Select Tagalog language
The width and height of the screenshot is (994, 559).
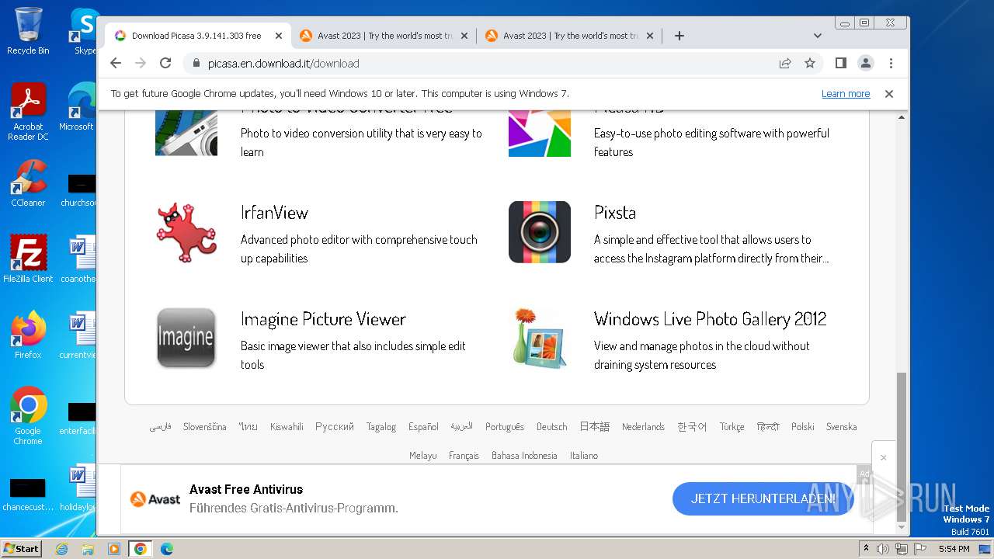pyautogui.click(x=381, y=427)
